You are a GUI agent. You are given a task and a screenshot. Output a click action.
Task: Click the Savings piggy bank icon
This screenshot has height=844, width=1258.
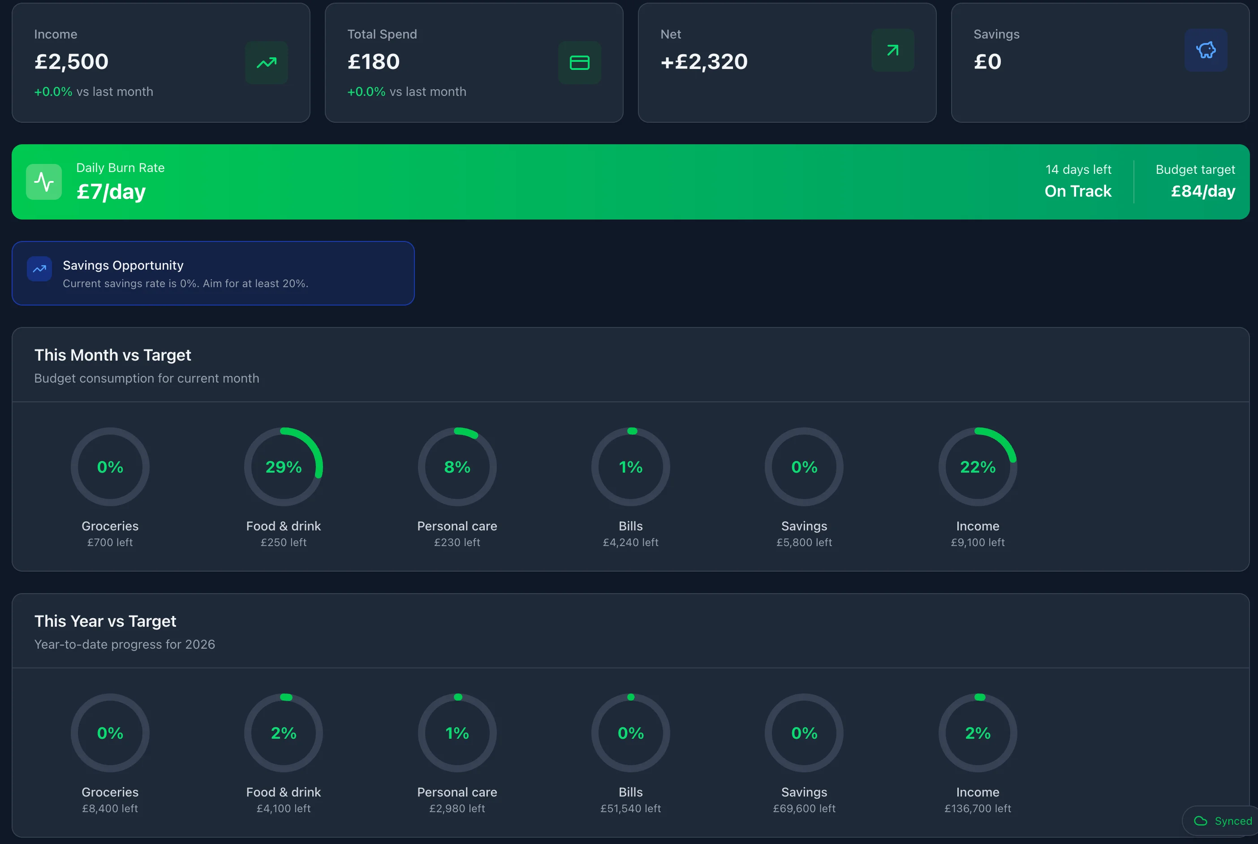1206,50
